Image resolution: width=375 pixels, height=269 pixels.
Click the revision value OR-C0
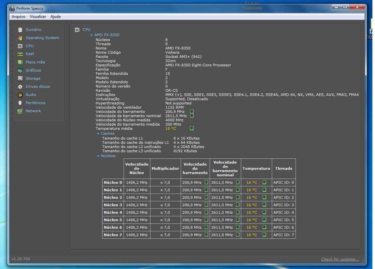tap(172, 90)
